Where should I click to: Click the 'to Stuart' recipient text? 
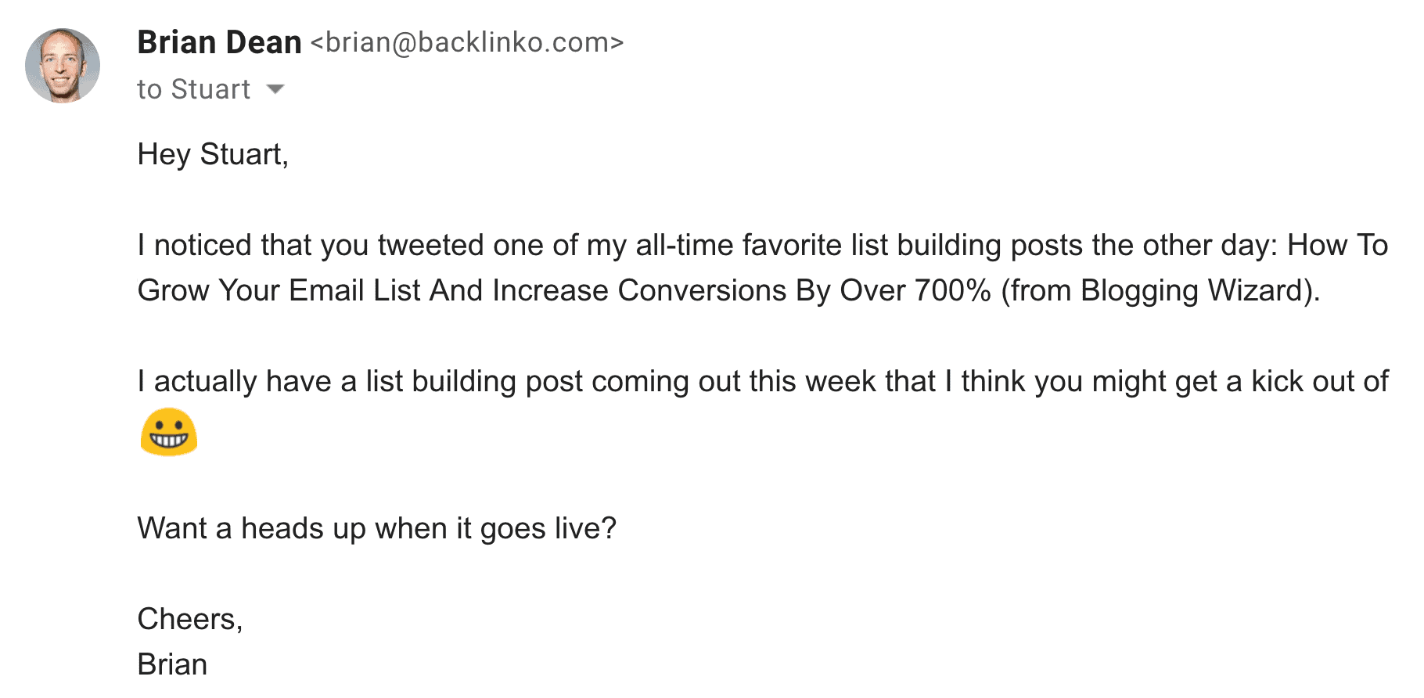point(194,89)
